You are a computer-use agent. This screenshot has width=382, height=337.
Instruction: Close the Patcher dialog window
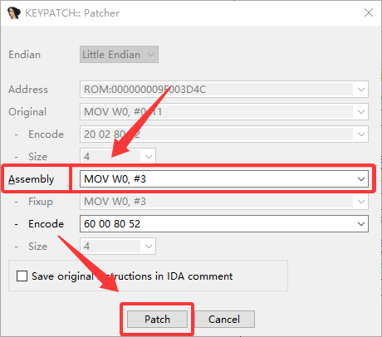(x=369, y=12)
